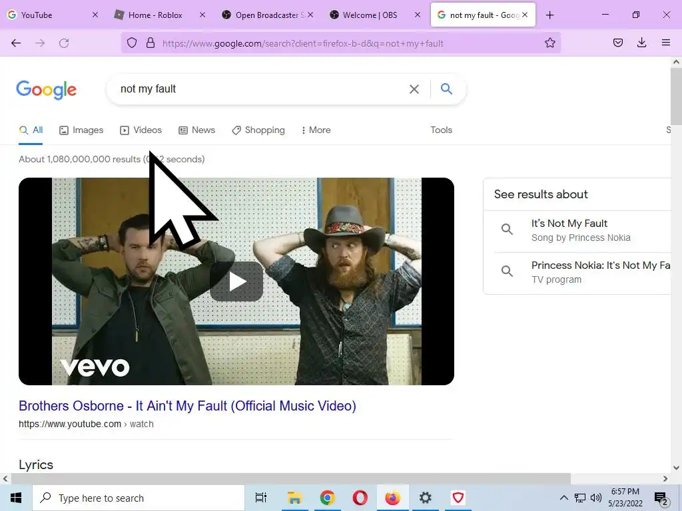682x511 pixels.
Task: Switch to Firefox in the taskbar
Action: (392, 498)
